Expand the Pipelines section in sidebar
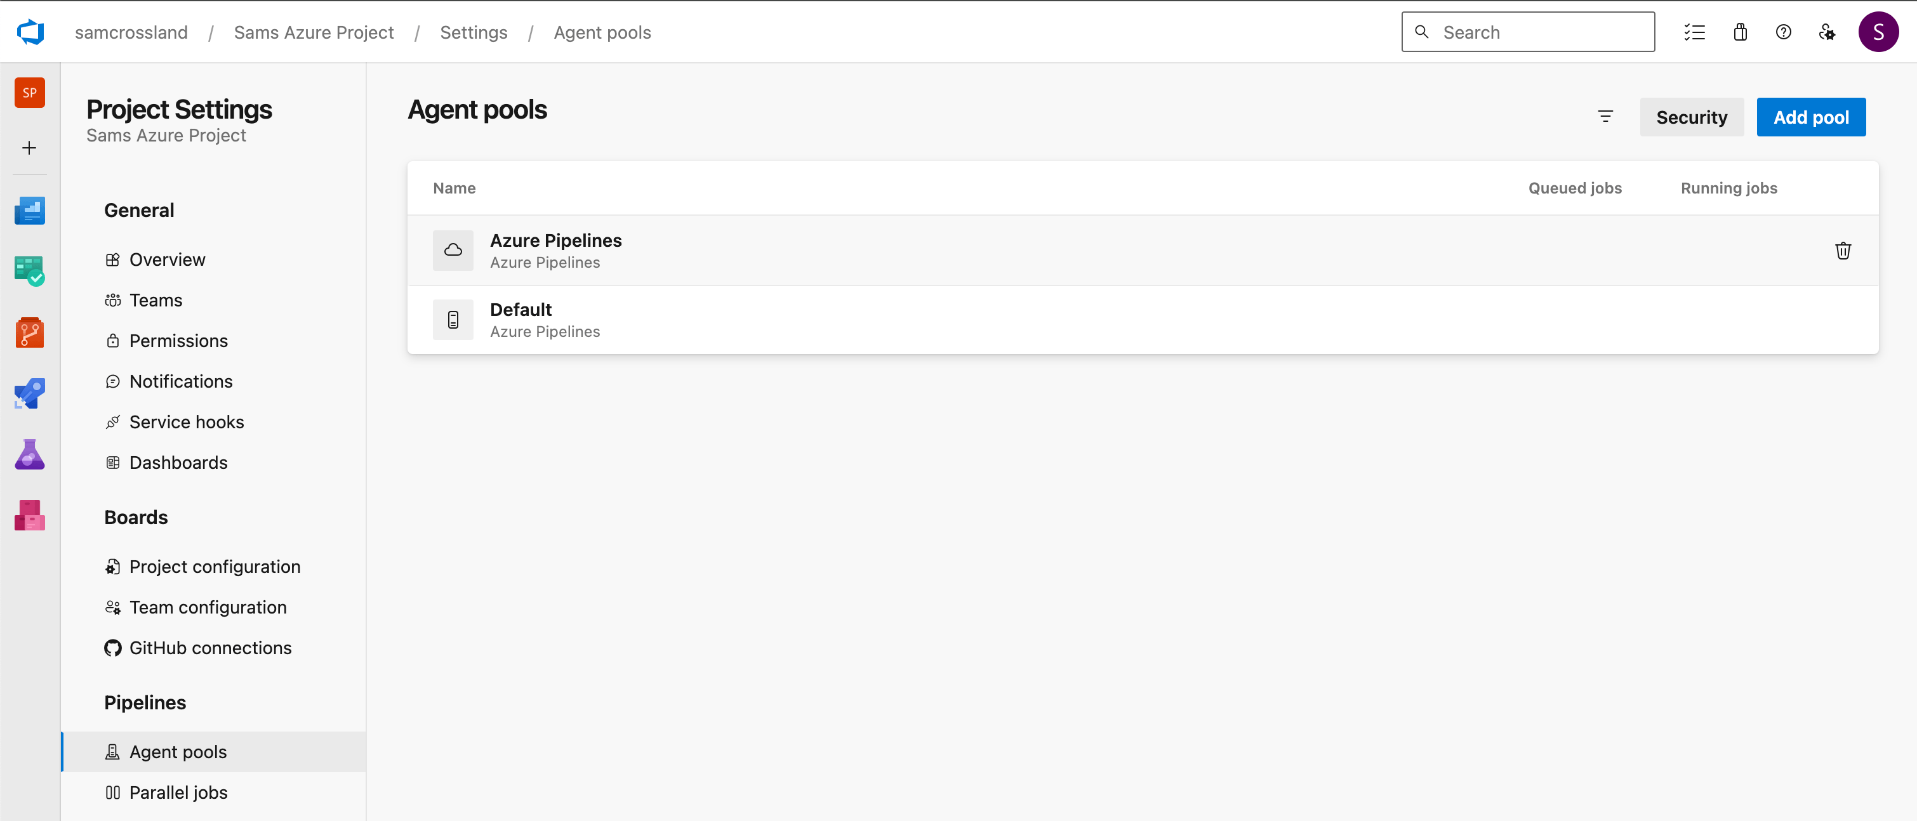The width and height of the screenshot is (1917, 821). (145, 702)
